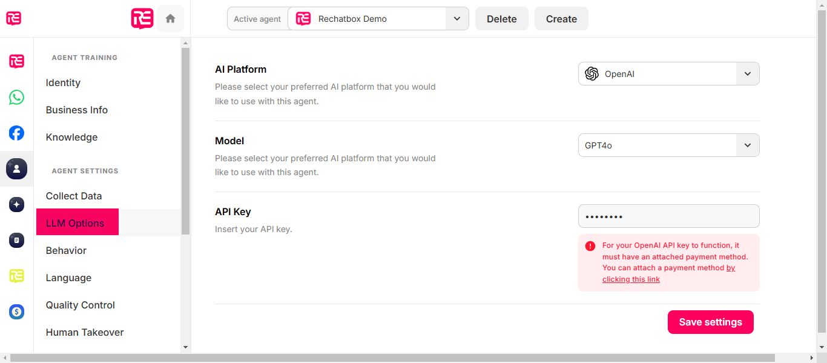Image resolution: width=827 pixels, height=363 pixels.
Task: Open the Facebook icon in sidebar
Action: coord(16,133)
